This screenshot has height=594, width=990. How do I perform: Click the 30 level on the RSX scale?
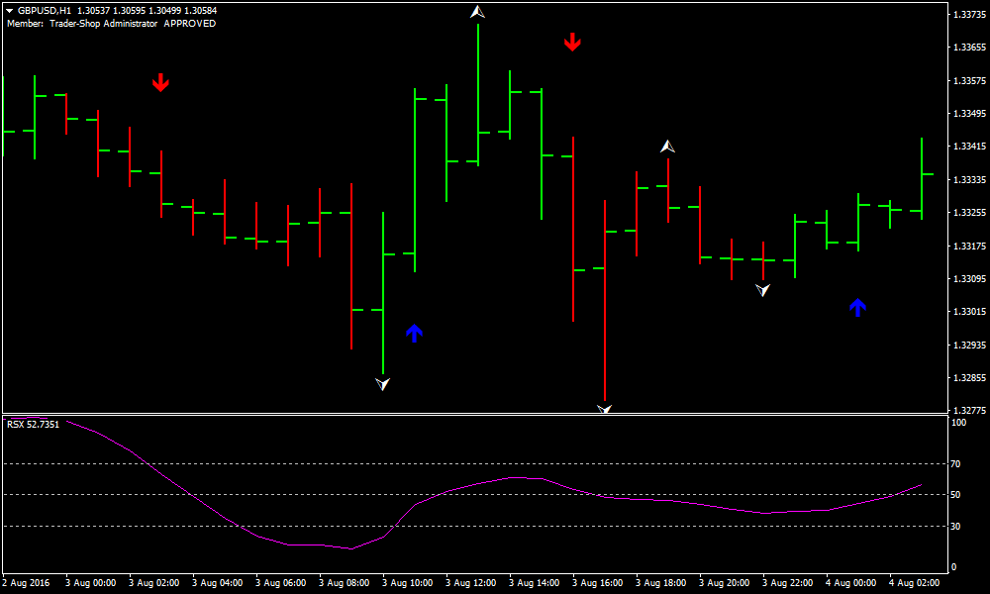tap(956, 526)
